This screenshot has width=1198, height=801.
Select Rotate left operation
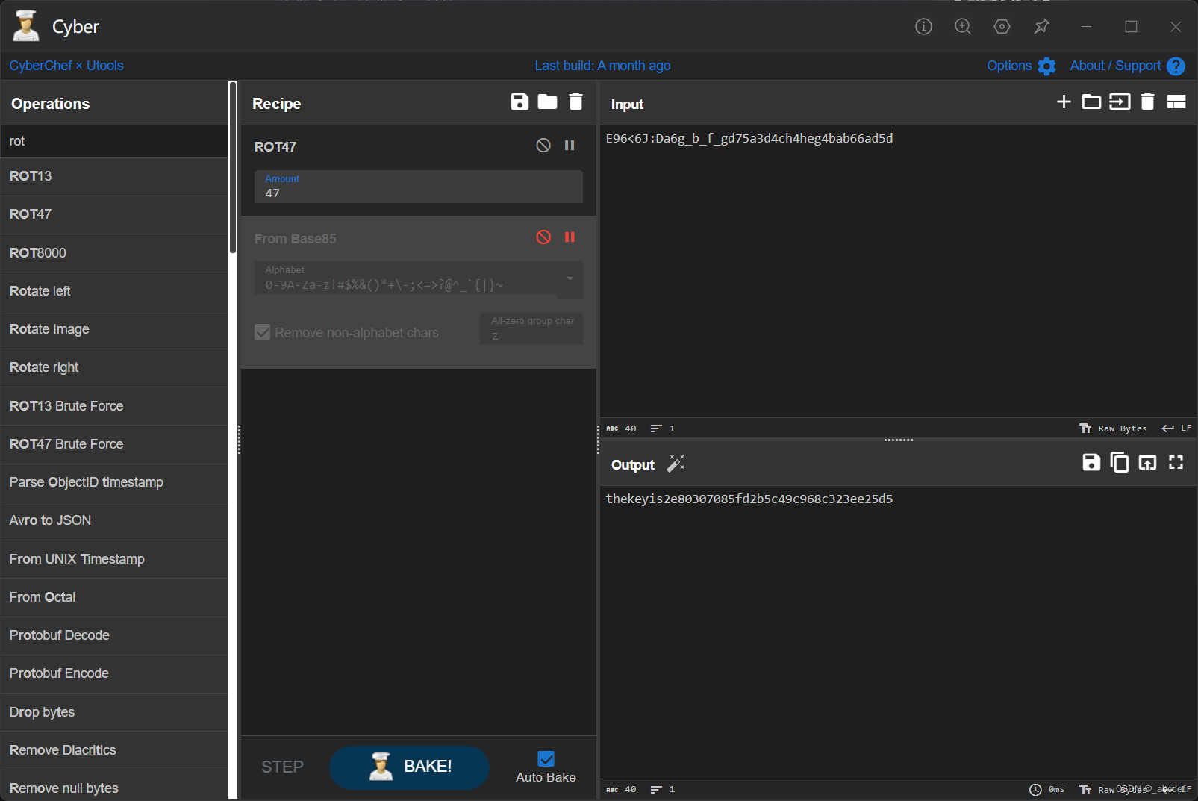(113, 291)
